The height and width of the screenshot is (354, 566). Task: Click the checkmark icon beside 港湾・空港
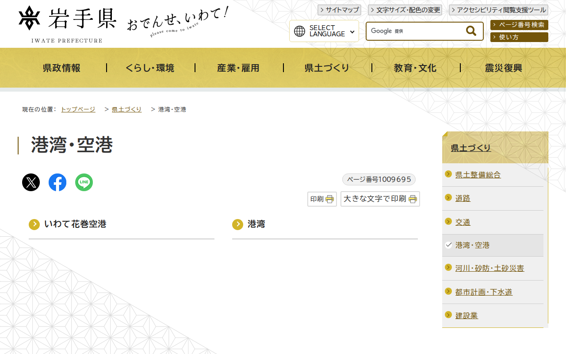448,245
